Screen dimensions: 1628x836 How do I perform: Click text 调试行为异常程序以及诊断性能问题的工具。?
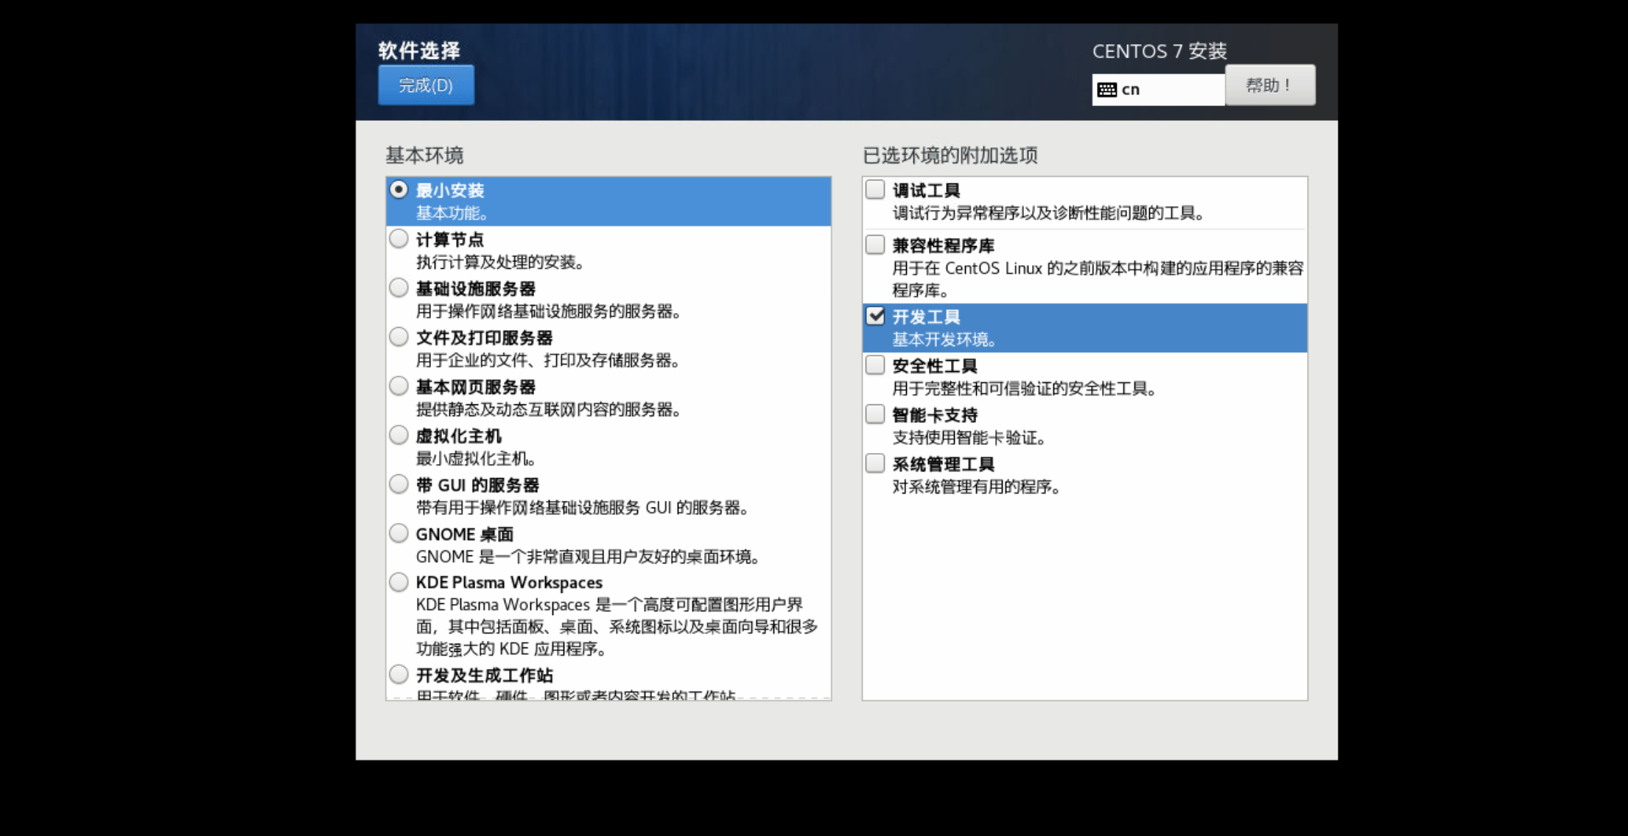1049,214
